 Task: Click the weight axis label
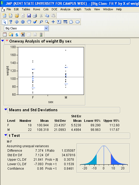(x=8, y=71)
